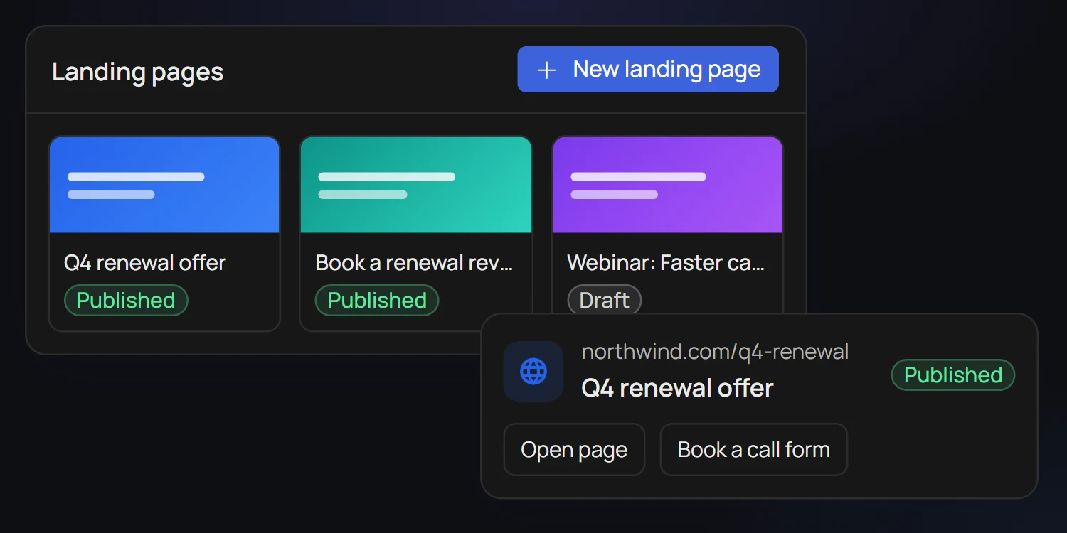Image resolution: width=1067 pixels, height=533 pixels.
Task: Open the teal Book a renewal thumbnail
Action: point(416,185)
